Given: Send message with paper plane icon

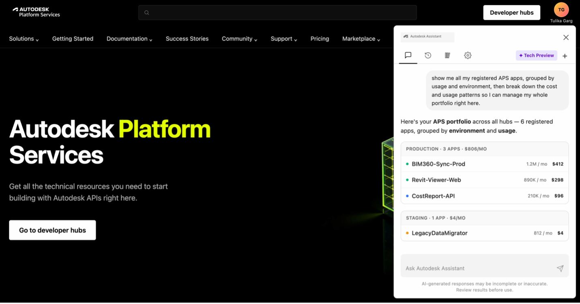Looking at the screenshot, I should (x=560, y=268).
